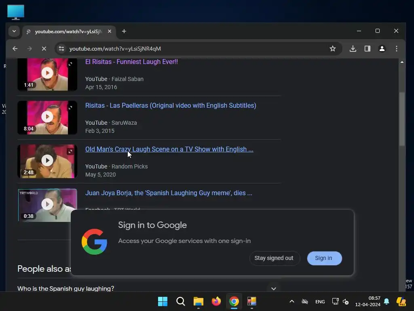Show hidden system tray icons chevron
414x311 pixels.
[x=292, y=301]
